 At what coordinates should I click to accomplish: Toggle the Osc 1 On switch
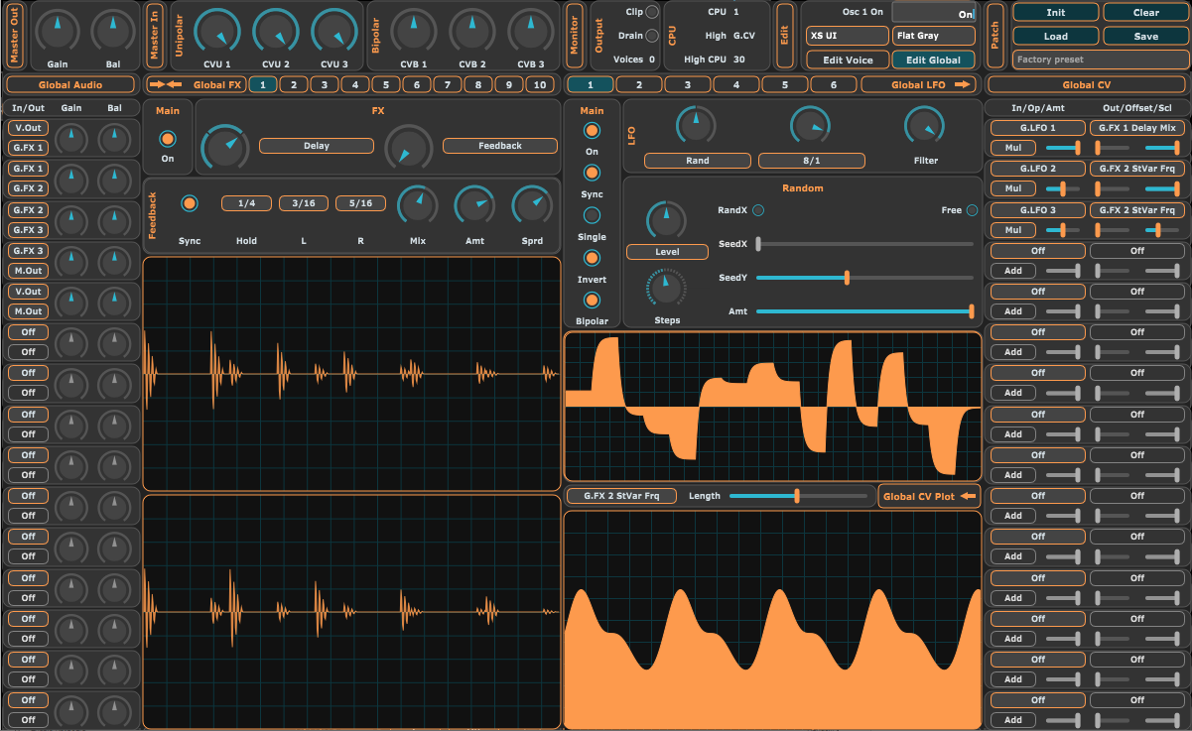[934, 13]
